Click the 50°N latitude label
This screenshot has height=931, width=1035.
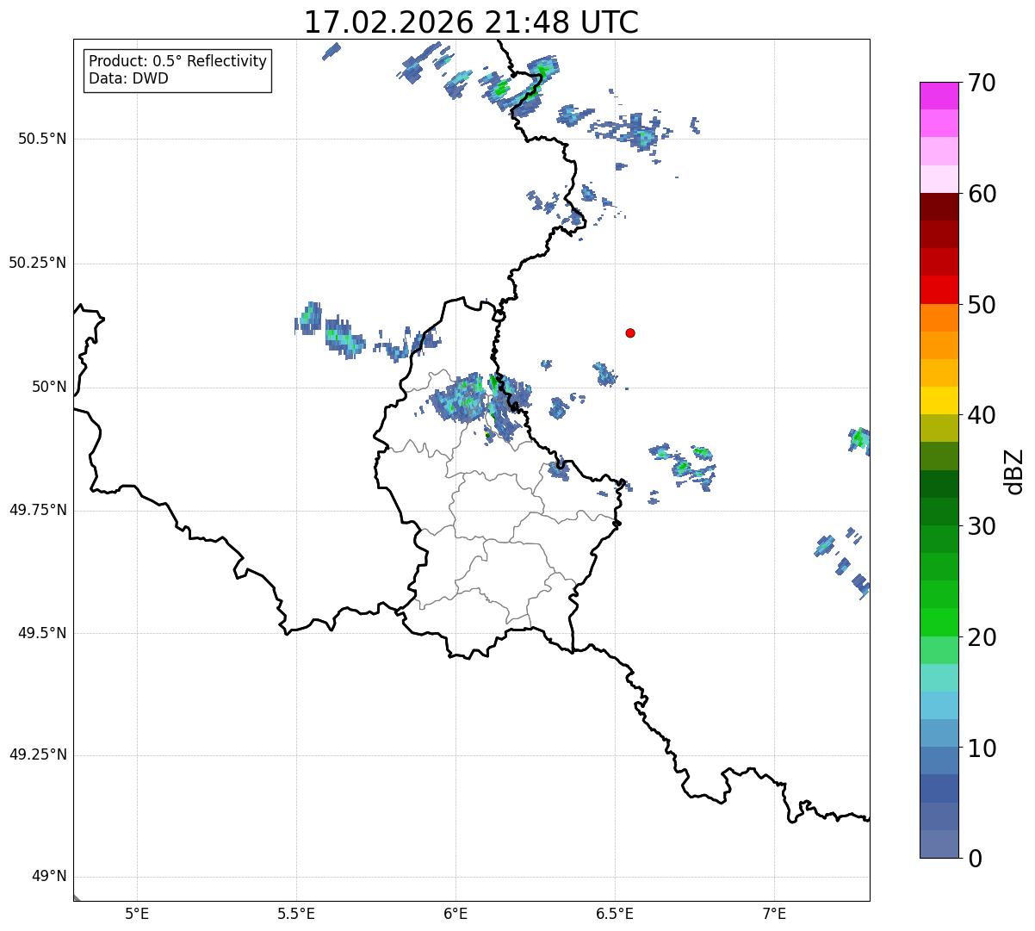click(x=48, y=387)
